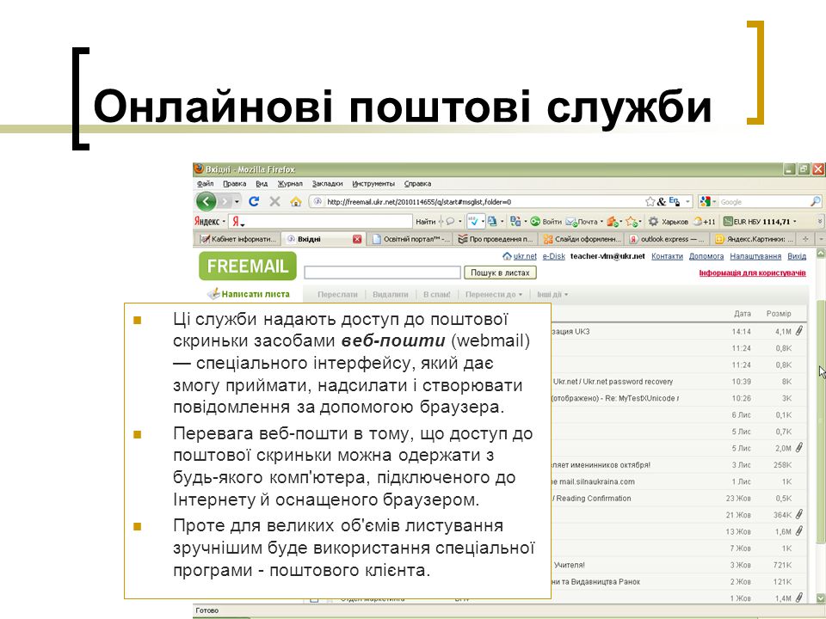
Task: Click the Переслати button
Action: (x=337, y=295)
